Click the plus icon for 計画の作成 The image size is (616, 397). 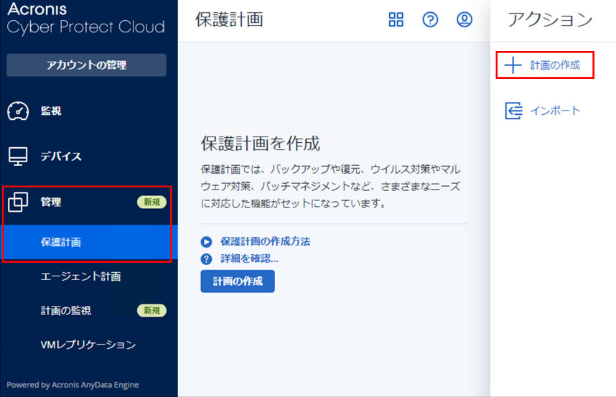[513, 65]
